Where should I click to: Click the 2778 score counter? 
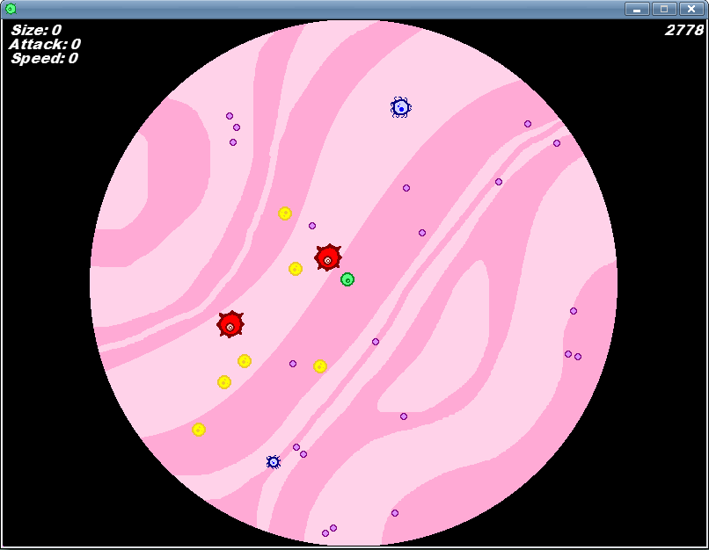(684, 30)
